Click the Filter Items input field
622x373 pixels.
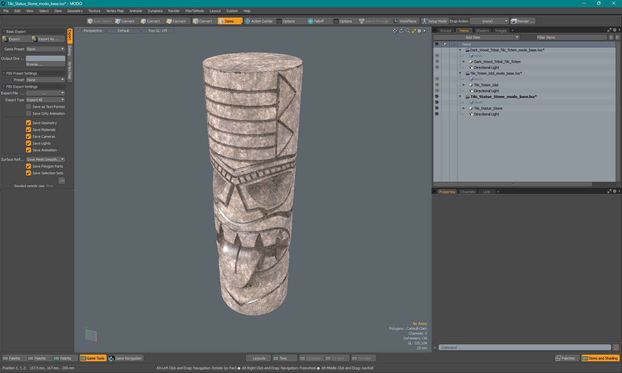point(572,37)
